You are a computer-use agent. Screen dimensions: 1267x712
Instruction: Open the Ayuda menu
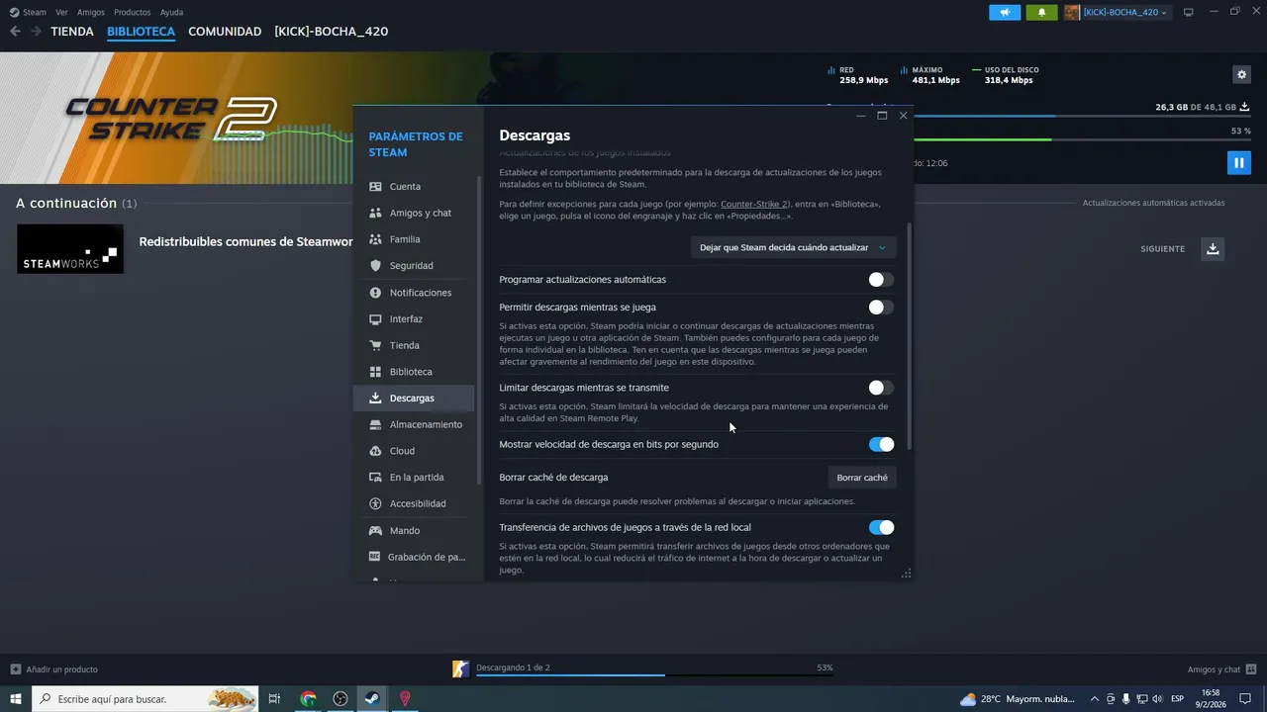(x=171, y=12)
